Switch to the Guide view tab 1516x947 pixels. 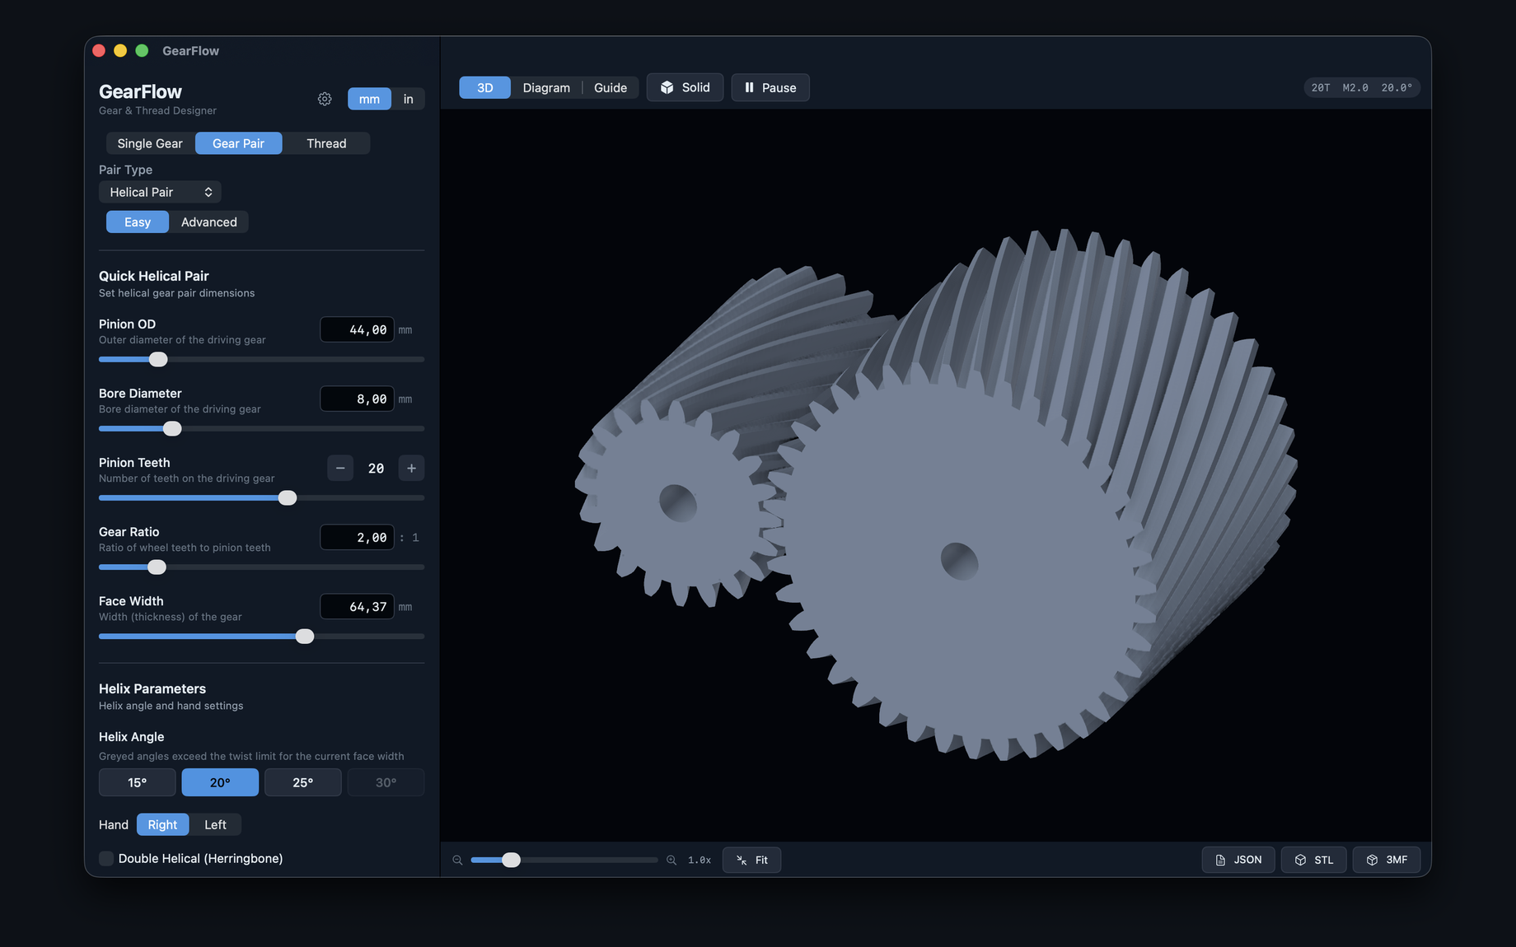pos(611,87)
